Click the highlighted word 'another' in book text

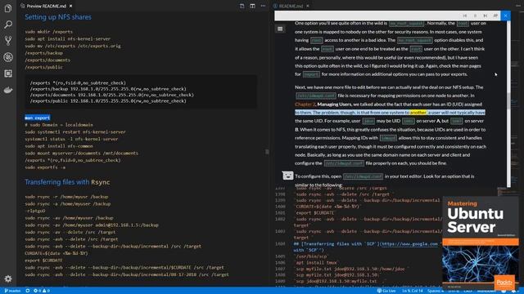[418, 113]
